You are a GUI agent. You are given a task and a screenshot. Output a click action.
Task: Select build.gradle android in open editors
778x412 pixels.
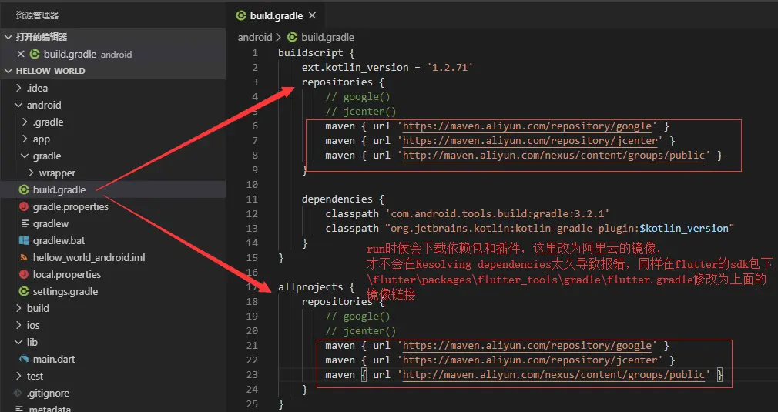pyautogui.click(x=112, y=54)
